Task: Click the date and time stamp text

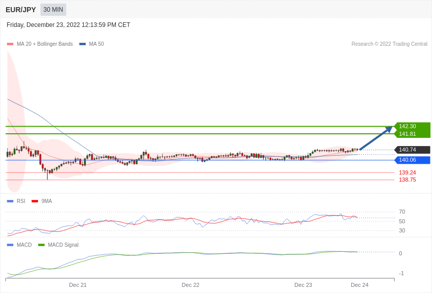Action: 68,25
